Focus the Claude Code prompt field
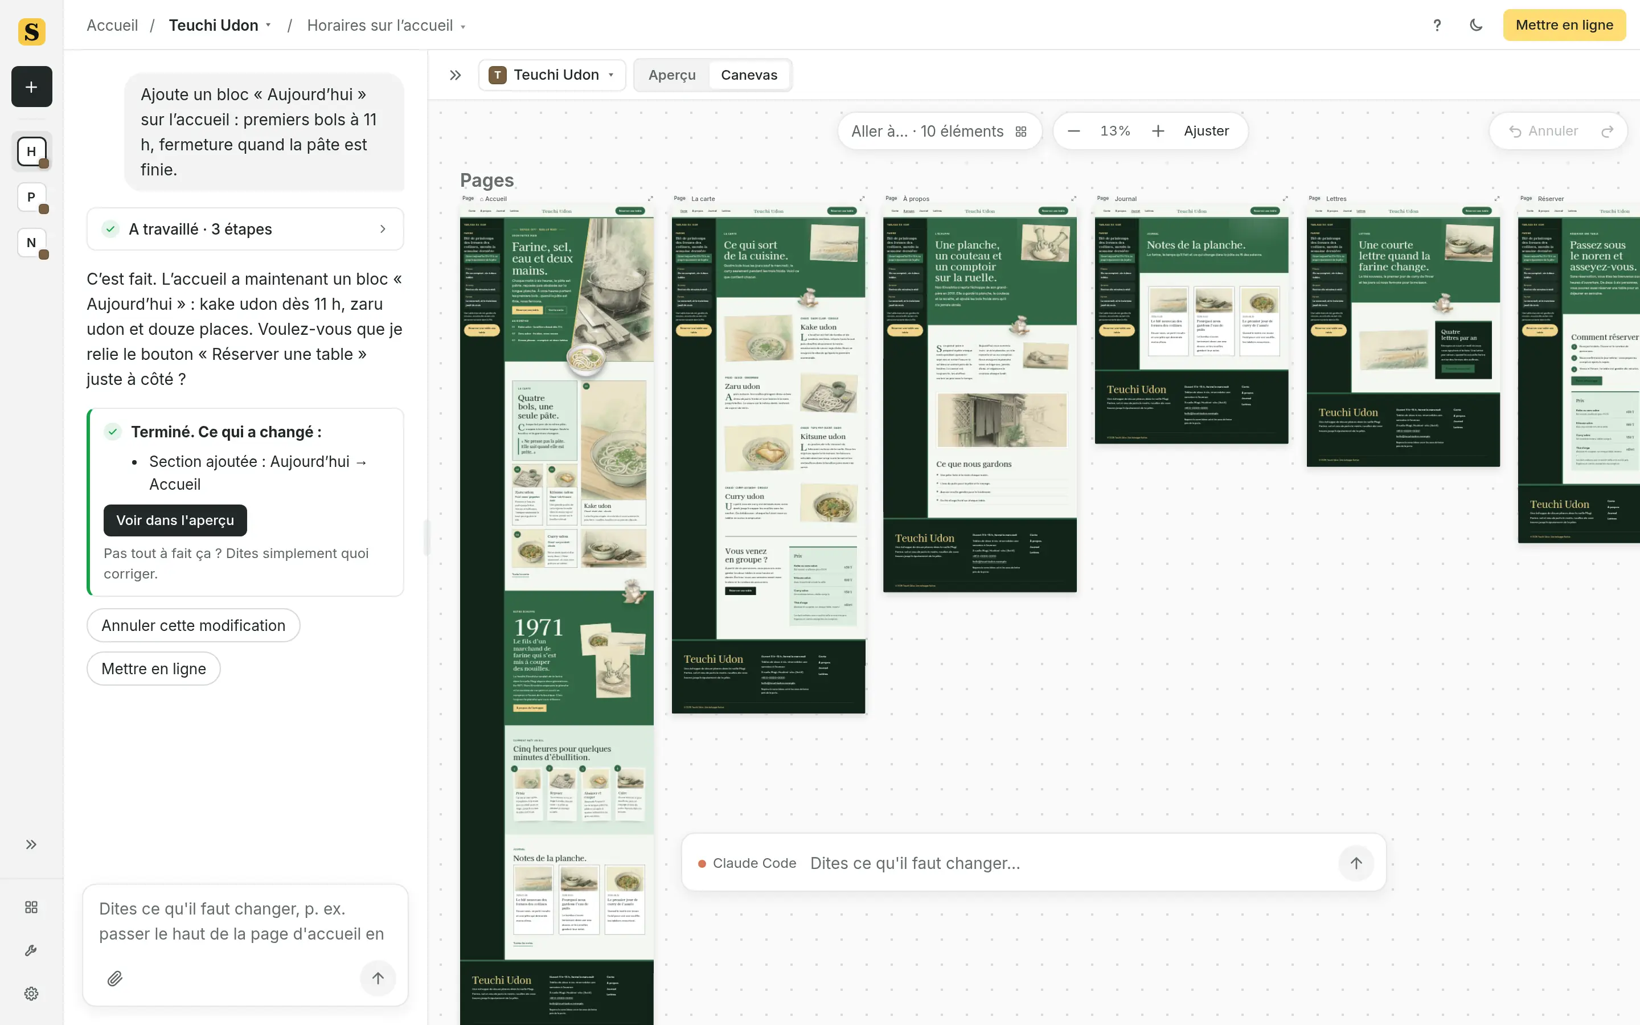1640x1025 pixels. pos(1067,863)
